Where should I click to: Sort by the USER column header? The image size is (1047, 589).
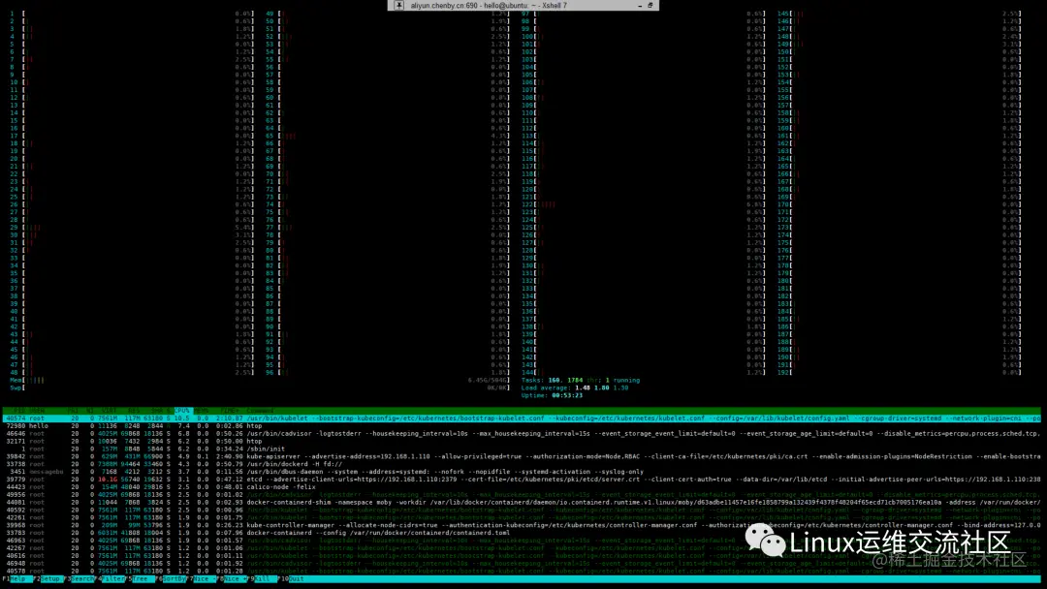[x=38, y=411]
